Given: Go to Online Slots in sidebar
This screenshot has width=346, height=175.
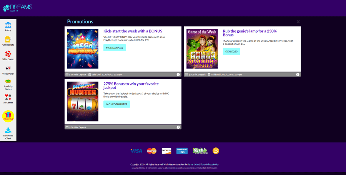Looking at the screenshot, I should point(8,41).
